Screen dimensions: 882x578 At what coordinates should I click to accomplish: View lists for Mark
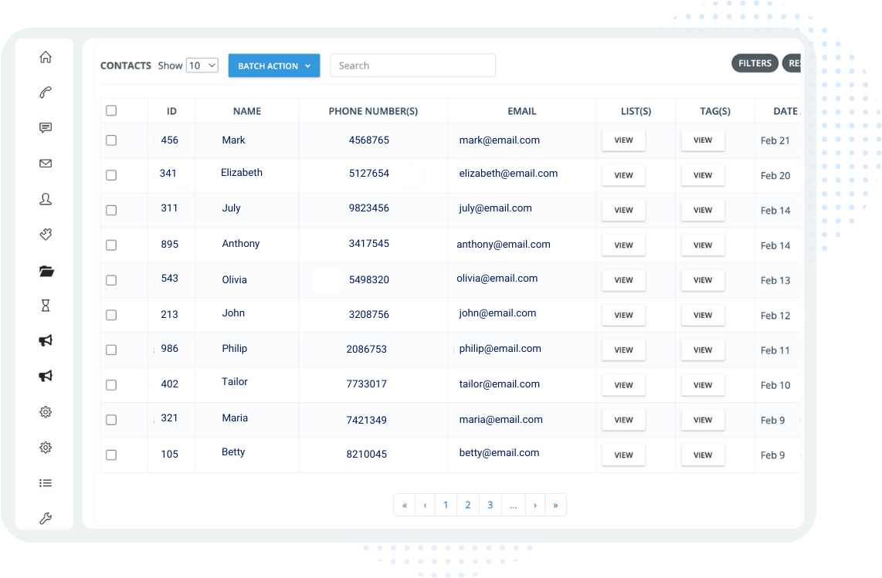(x=623, y=140)
